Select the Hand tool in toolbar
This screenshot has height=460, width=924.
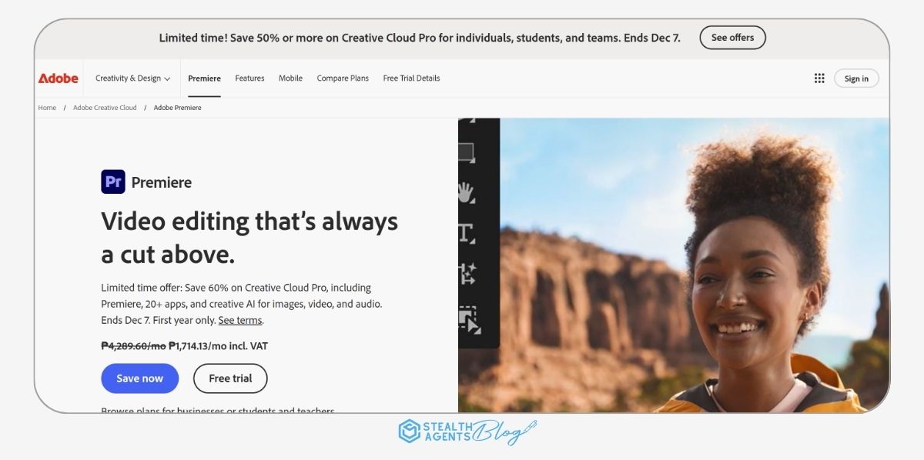[x=466, y=192]
